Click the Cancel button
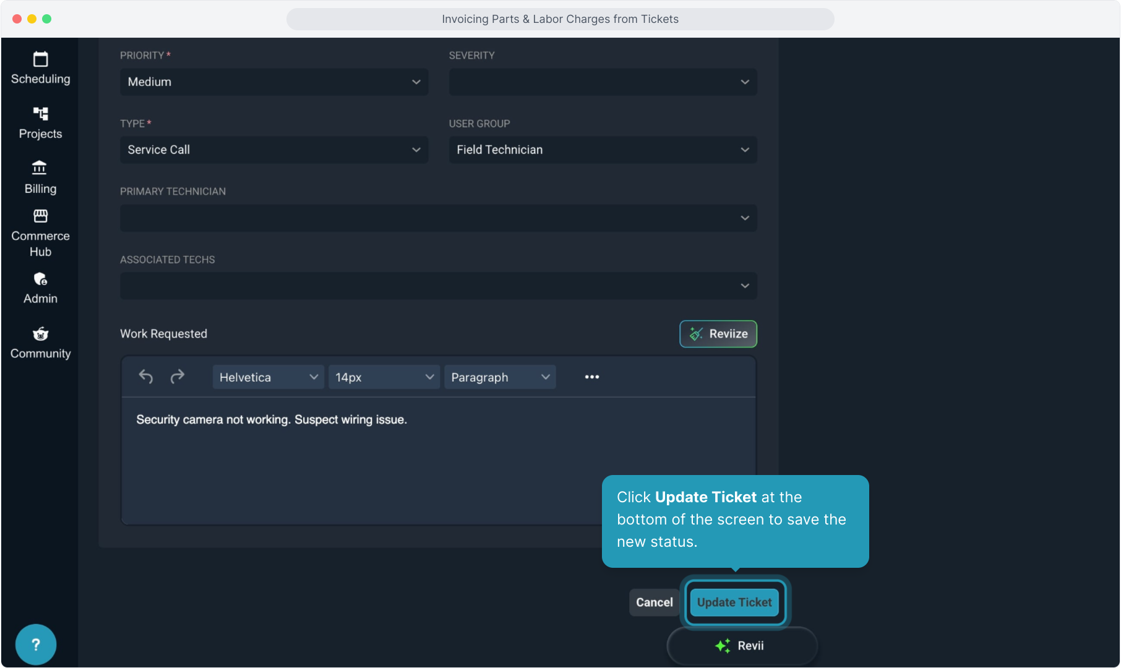 tap(654, 602)
